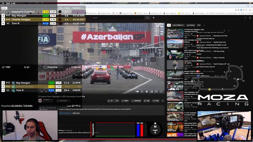This screenshot has height=142, width=253.
Task: Open the Subscribed notification dropdown
Action: [63, 101]
